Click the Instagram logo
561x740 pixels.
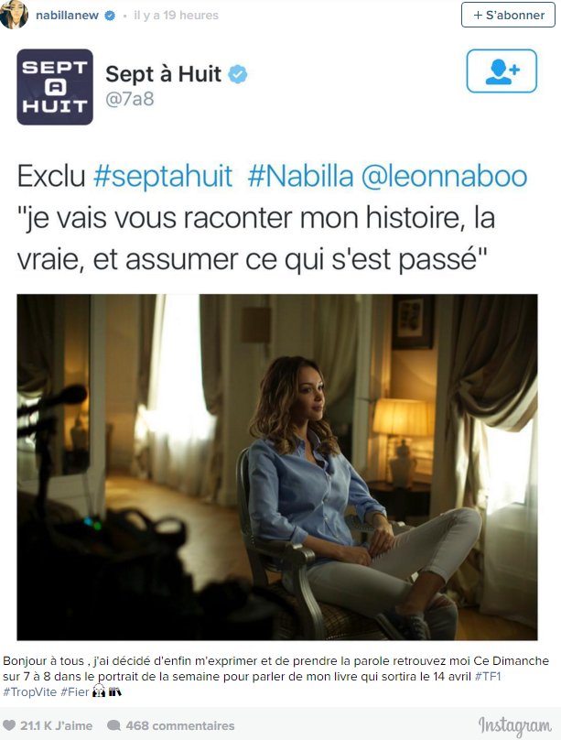514,726
